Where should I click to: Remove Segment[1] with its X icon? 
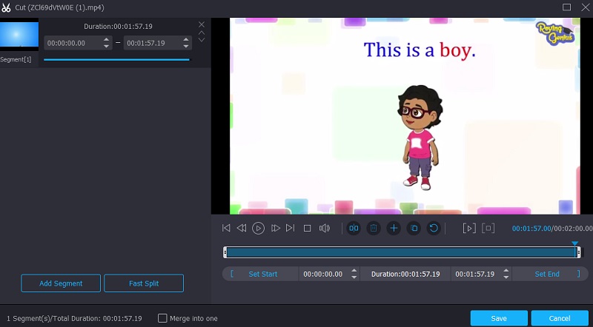pos(201,24)
